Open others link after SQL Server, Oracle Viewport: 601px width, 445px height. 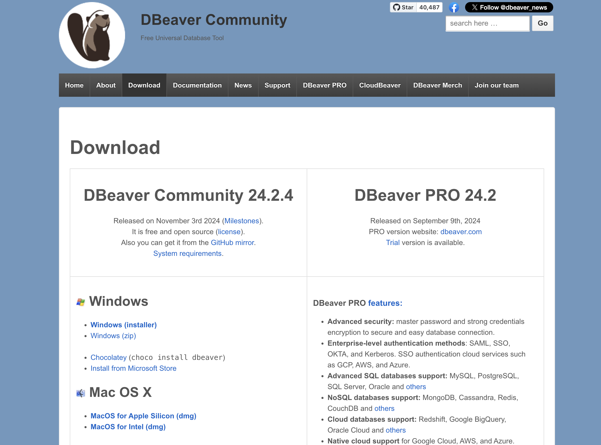416,387
